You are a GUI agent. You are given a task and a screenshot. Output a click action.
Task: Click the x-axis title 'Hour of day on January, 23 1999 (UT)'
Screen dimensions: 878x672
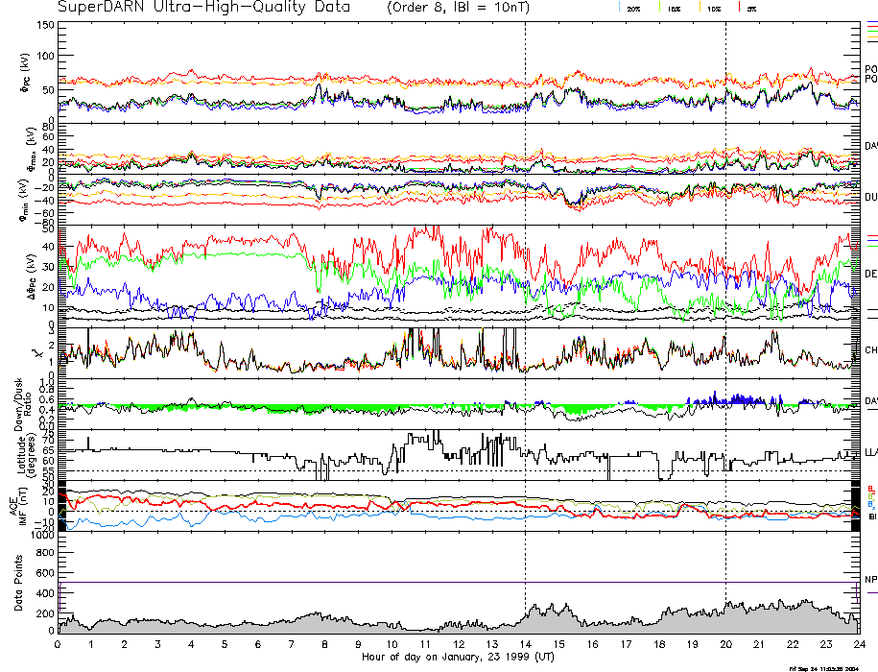point(459,658)
